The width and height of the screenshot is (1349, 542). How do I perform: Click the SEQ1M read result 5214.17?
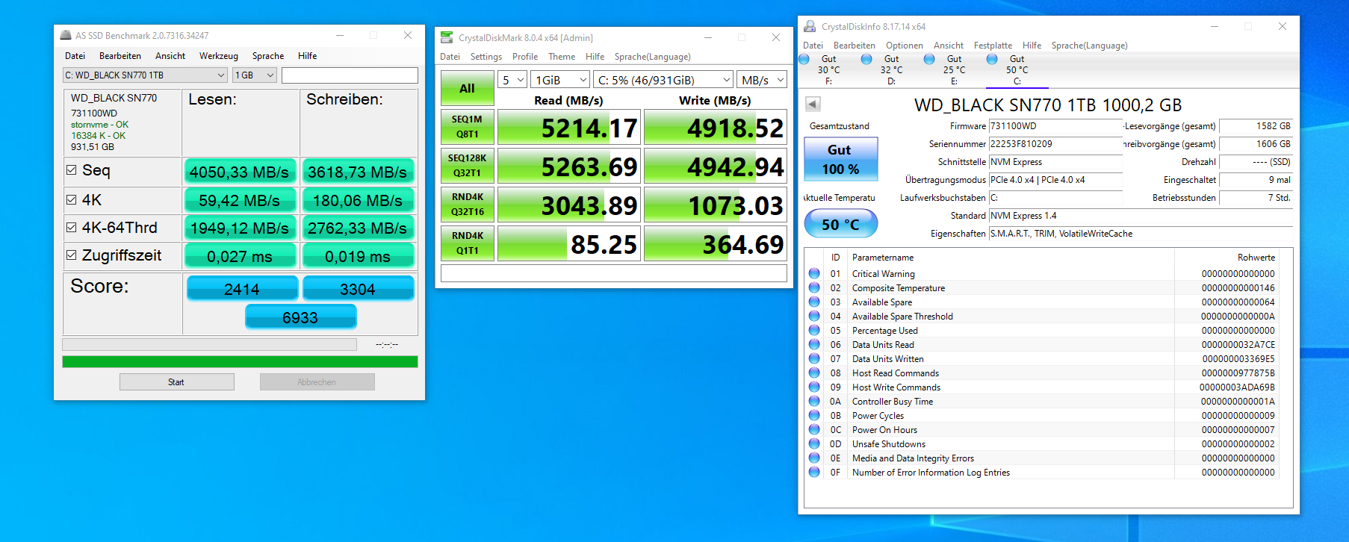568,128
